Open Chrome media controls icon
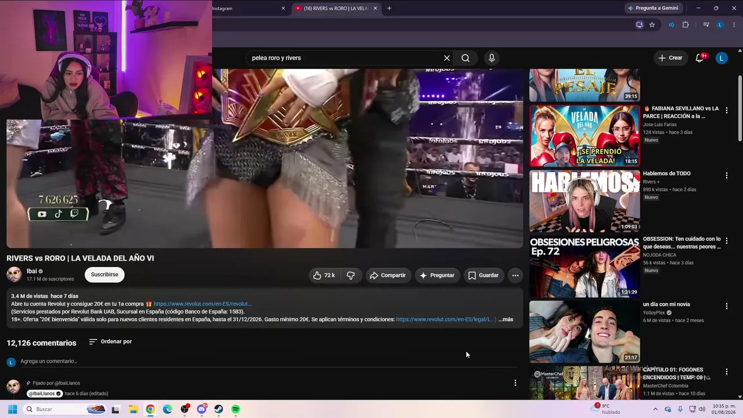This screenshot has height=418, width=743. [706, 25]
